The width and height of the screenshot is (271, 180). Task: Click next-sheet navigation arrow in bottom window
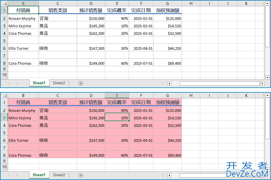point(17,175)
